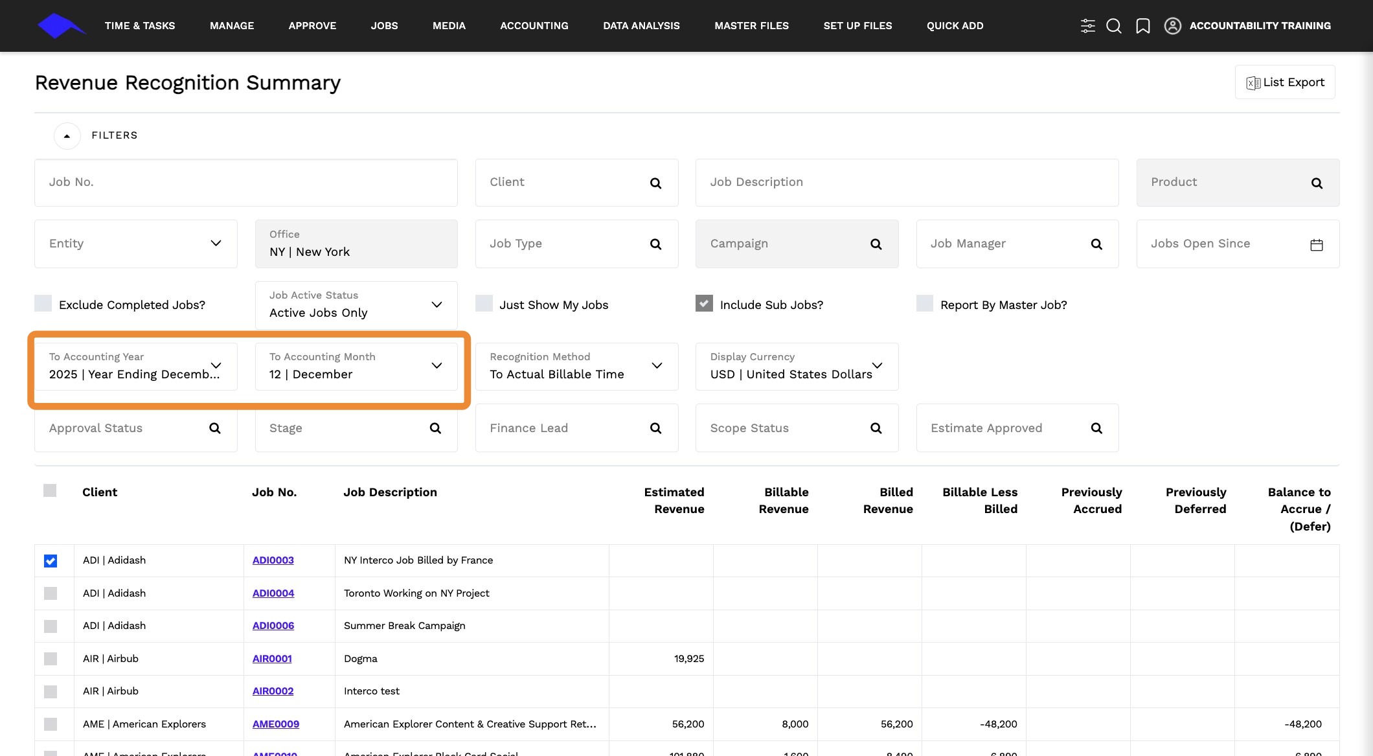Click the Client field search icon

pos(655,183)
